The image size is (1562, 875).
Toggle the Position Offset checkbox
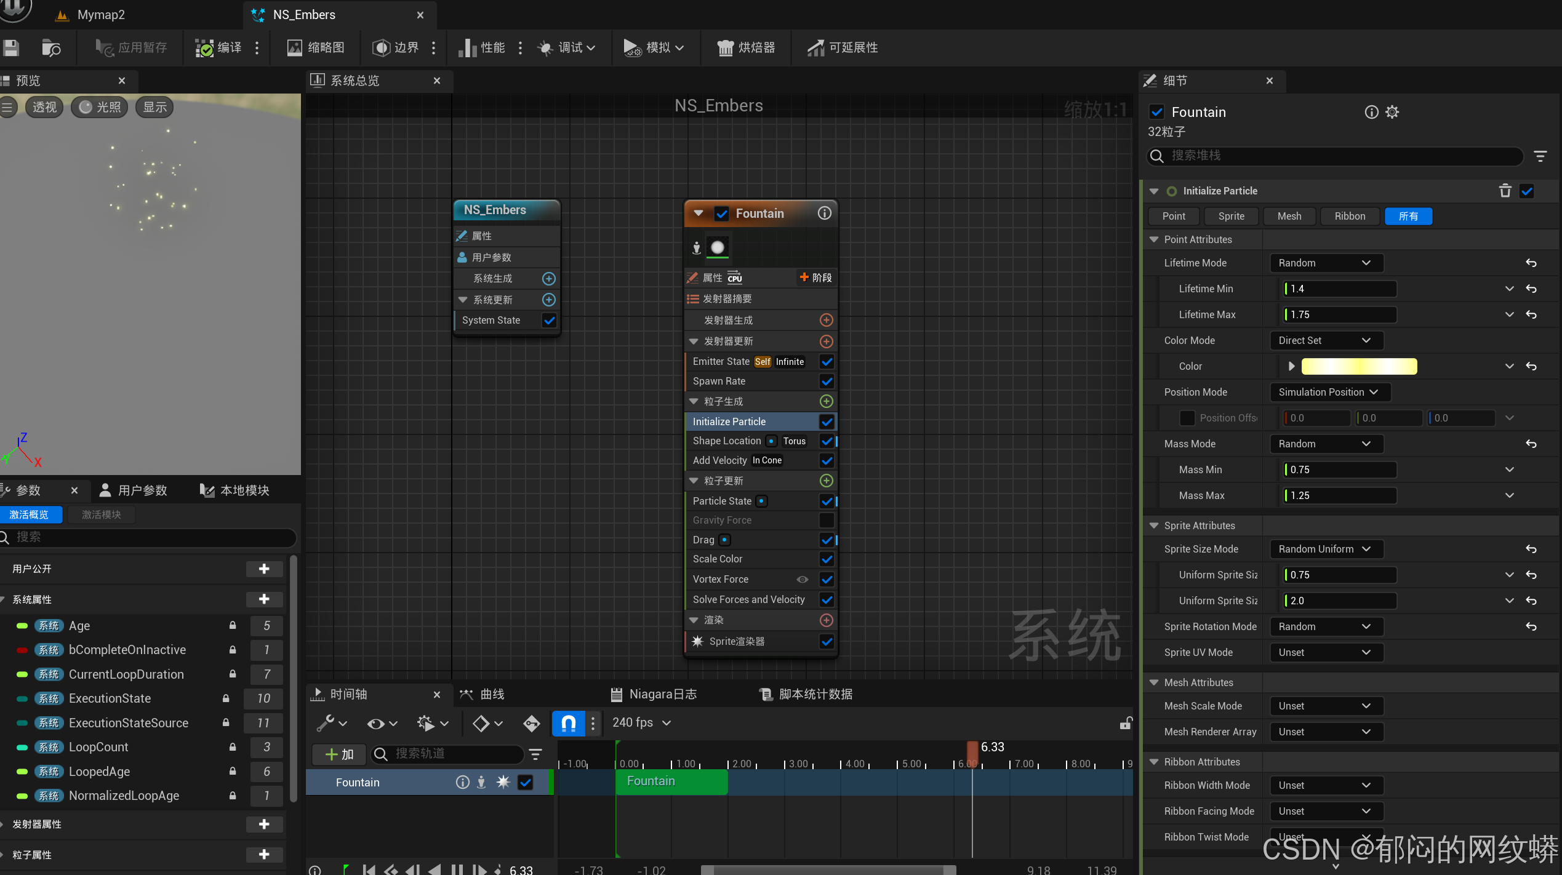tap(1187, 418)
